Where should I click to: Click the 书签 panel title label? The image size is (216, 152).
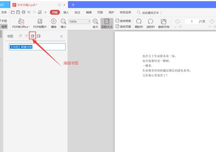tap(10, 36)
